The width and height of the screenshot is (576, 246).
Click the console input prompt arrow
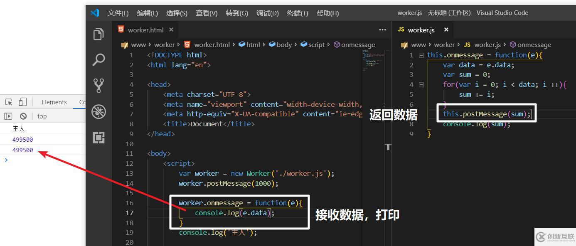click(6, 160)
